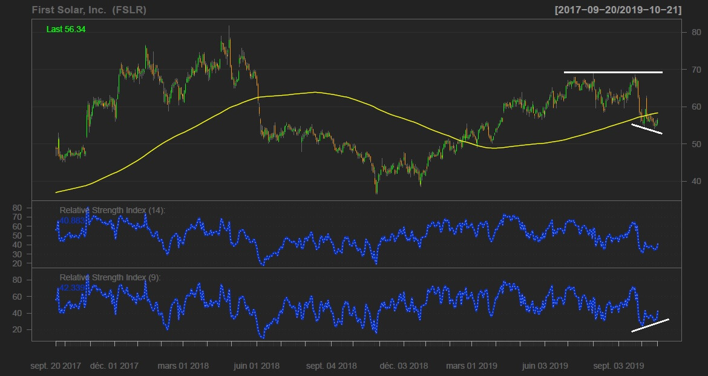Click the 'déc. 01 2017' date axis label
Viewport: 708px width, 376px height.
pyautogui.click(x=114, y=366)
